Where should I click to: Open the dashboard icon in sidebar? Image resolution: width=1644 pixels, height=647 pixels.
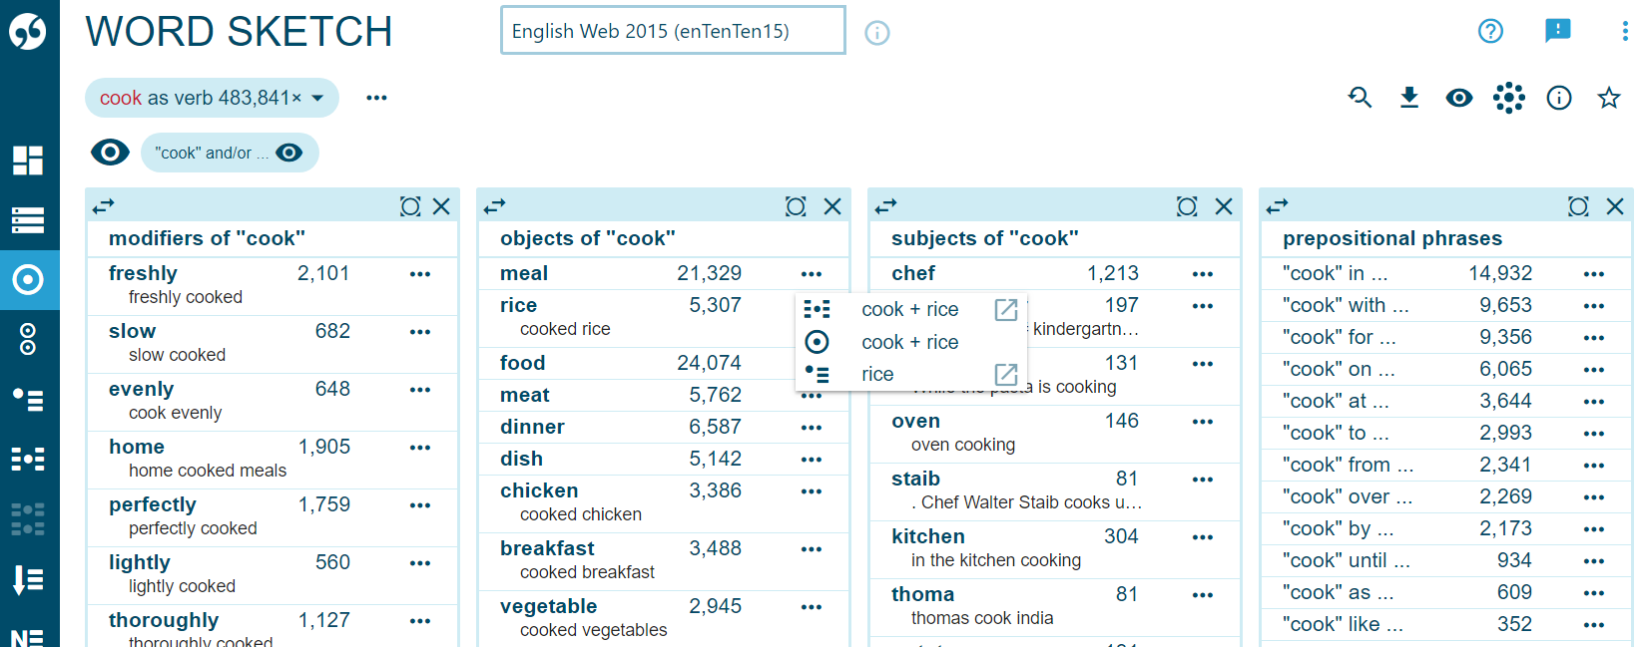tap(28, 160)
